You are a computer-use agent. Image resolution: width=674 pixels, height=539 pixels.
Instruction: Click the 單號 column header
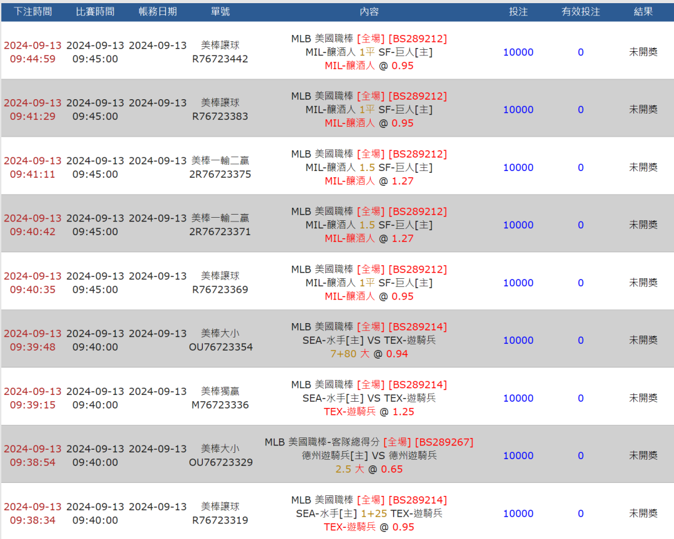(220, 12)
